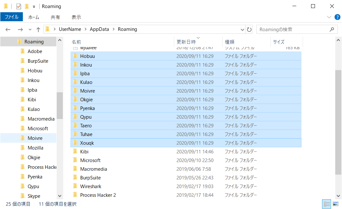Open the recent locations dropdown
342x209 pixels.
(30, 30)
